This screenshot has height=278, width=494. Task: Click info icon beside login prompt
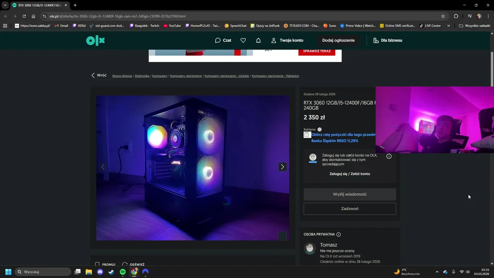389,156
